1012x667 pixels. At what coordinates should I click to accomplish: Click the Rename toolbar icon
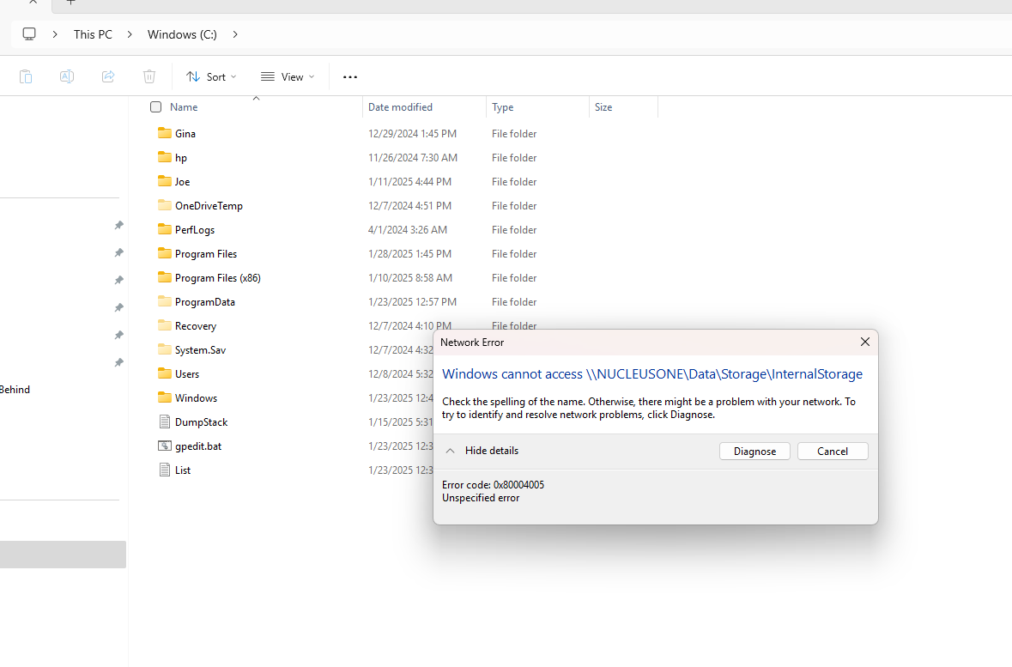click(x=66, y=77)
